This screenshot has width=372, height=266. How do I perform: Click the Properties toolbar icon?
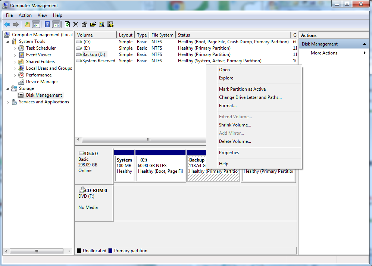(84, 25)
